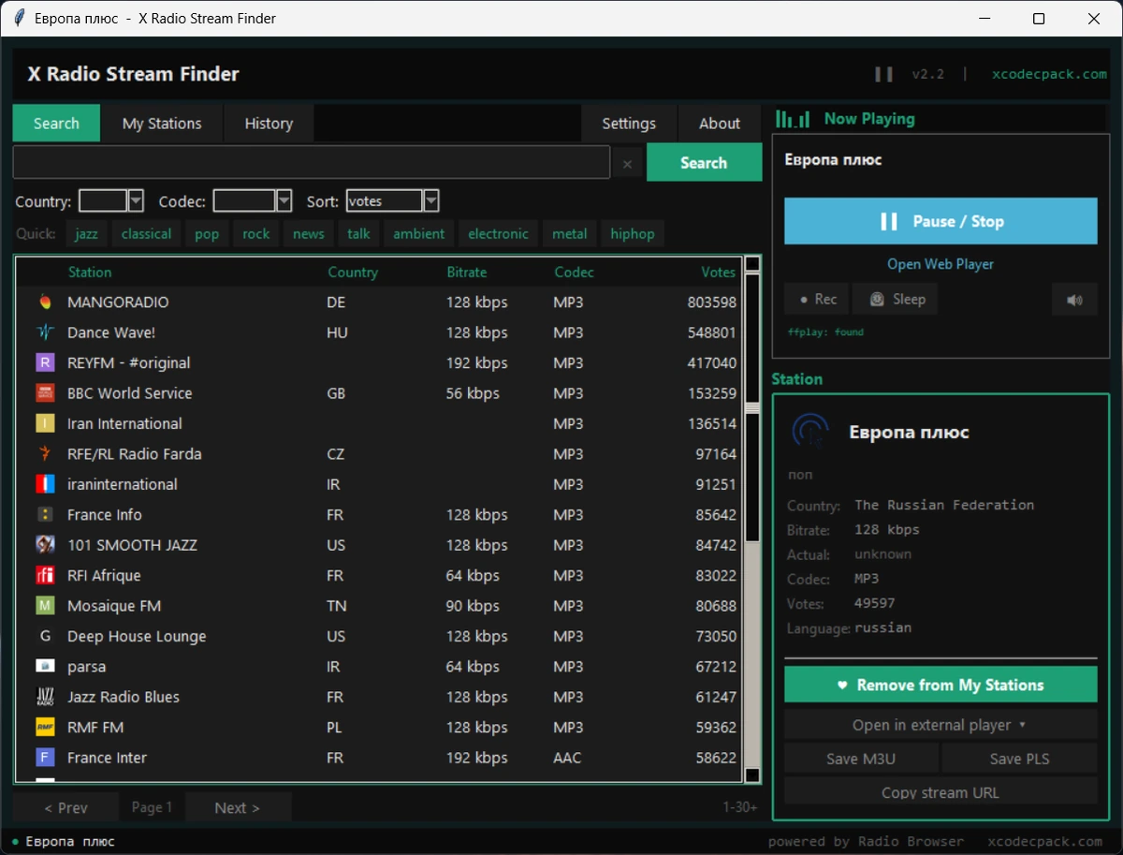The image size is (1123, 855).
Task: Copy the stream URL
Action: click(x=941, y=792)
